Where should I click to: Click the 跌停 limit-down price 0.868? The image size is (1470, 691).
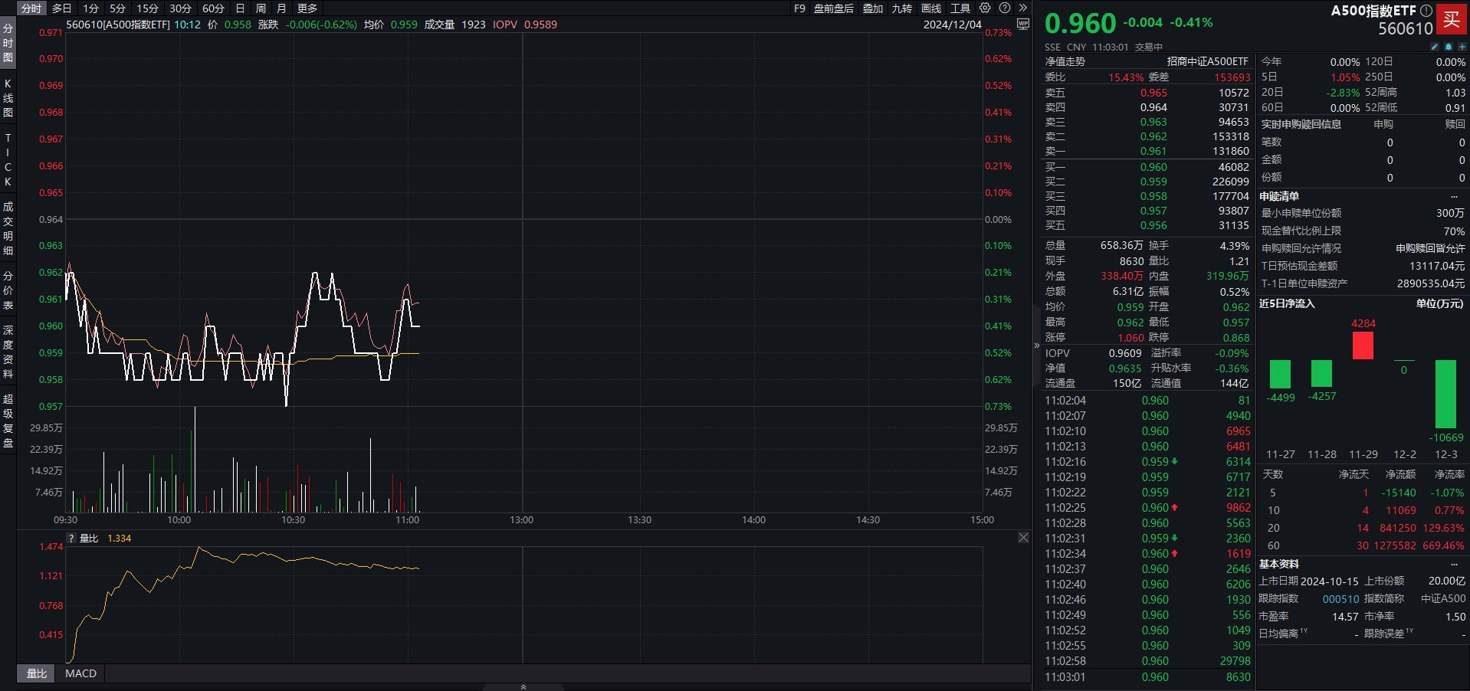1236,338
